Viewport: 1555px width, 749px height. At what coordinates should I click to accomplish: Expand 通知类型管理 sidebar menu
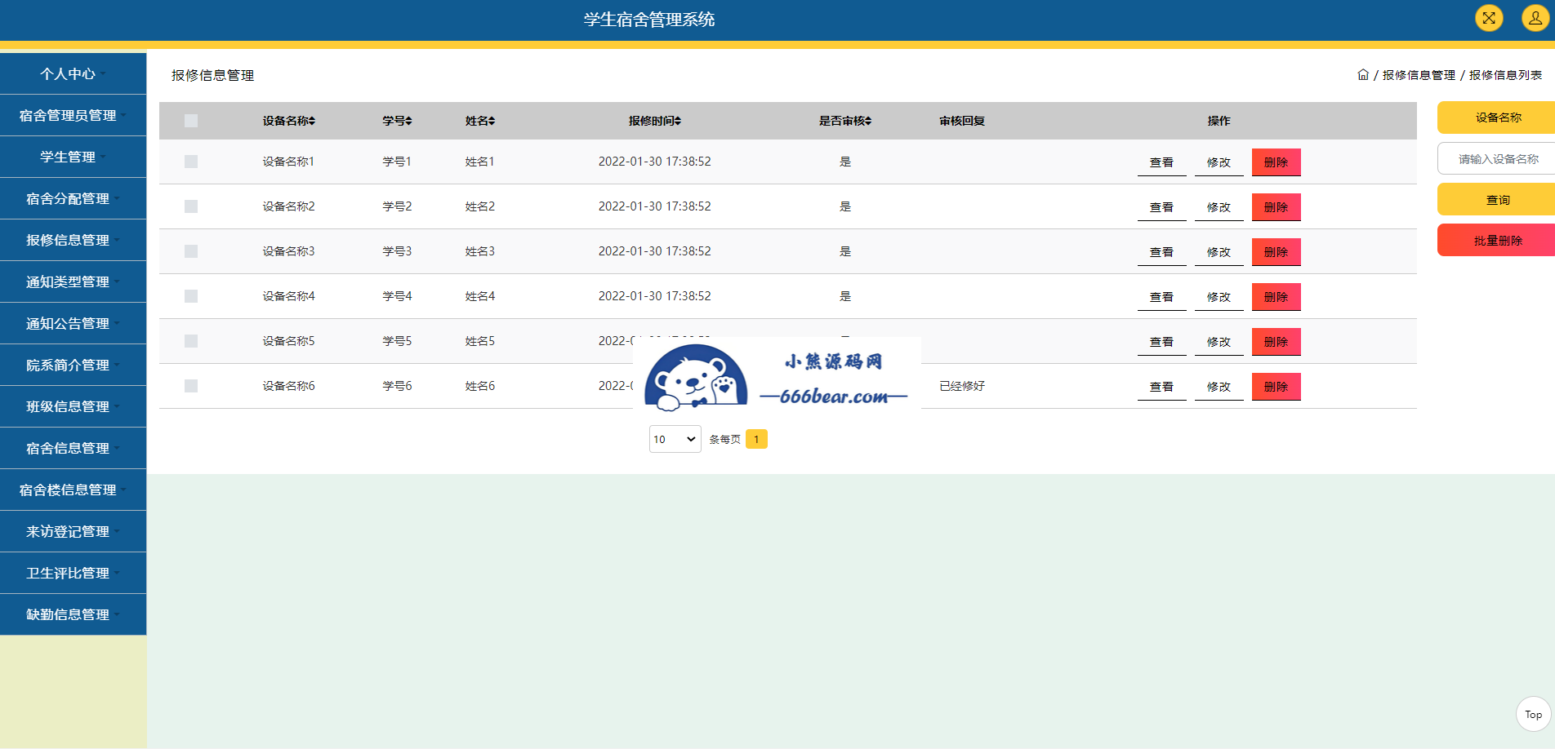(74, 281)
